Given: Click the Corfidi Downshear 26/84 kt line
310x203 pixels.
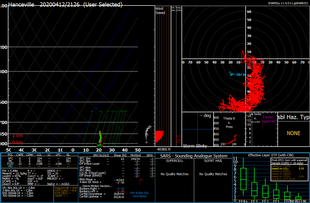Looking at the screenshot, I should [102, 194].
